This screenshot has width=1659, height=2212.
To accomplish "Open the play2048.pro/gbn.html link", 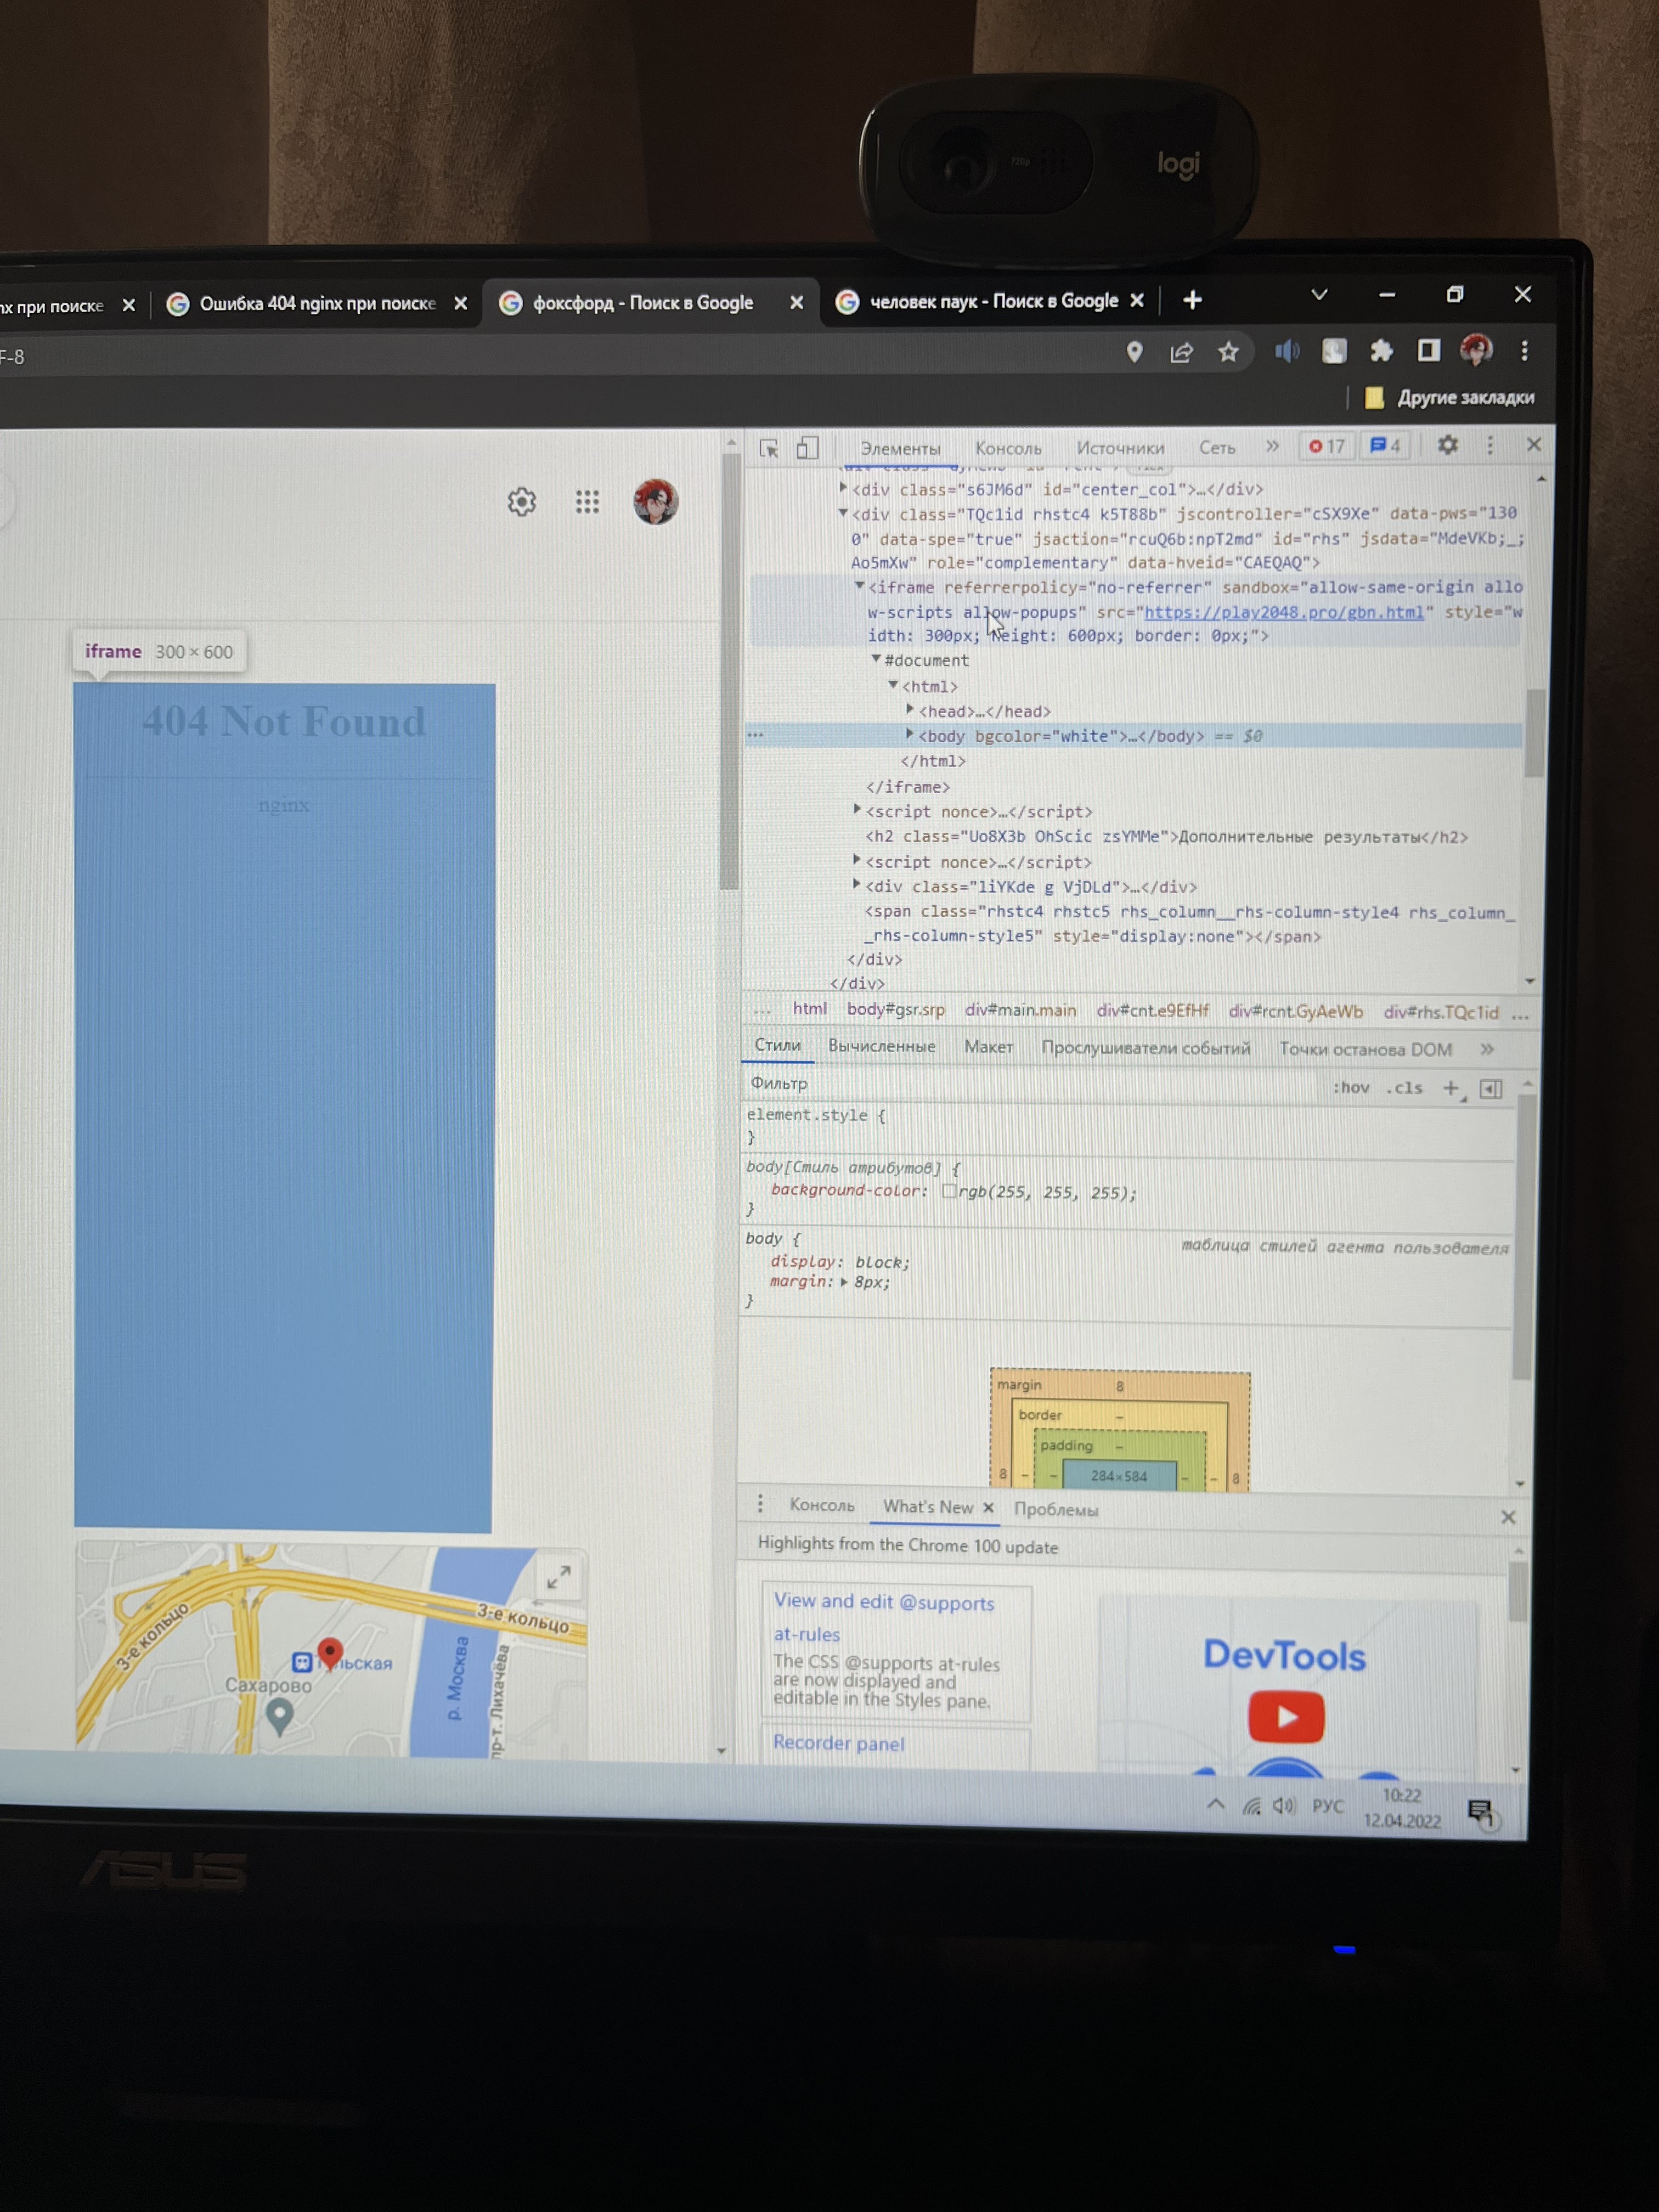I will [1283, 612].
